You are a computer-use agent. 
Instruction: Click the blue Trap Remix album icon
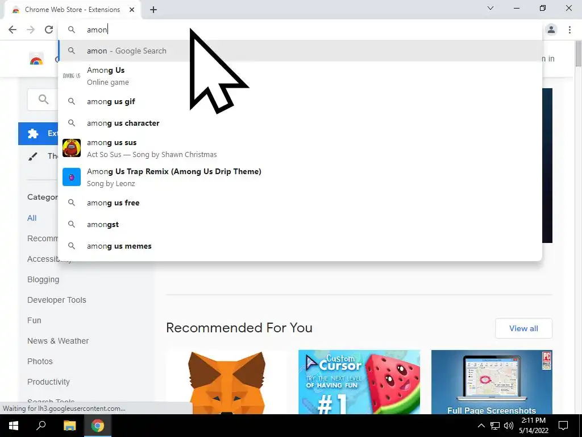[72, 176]
